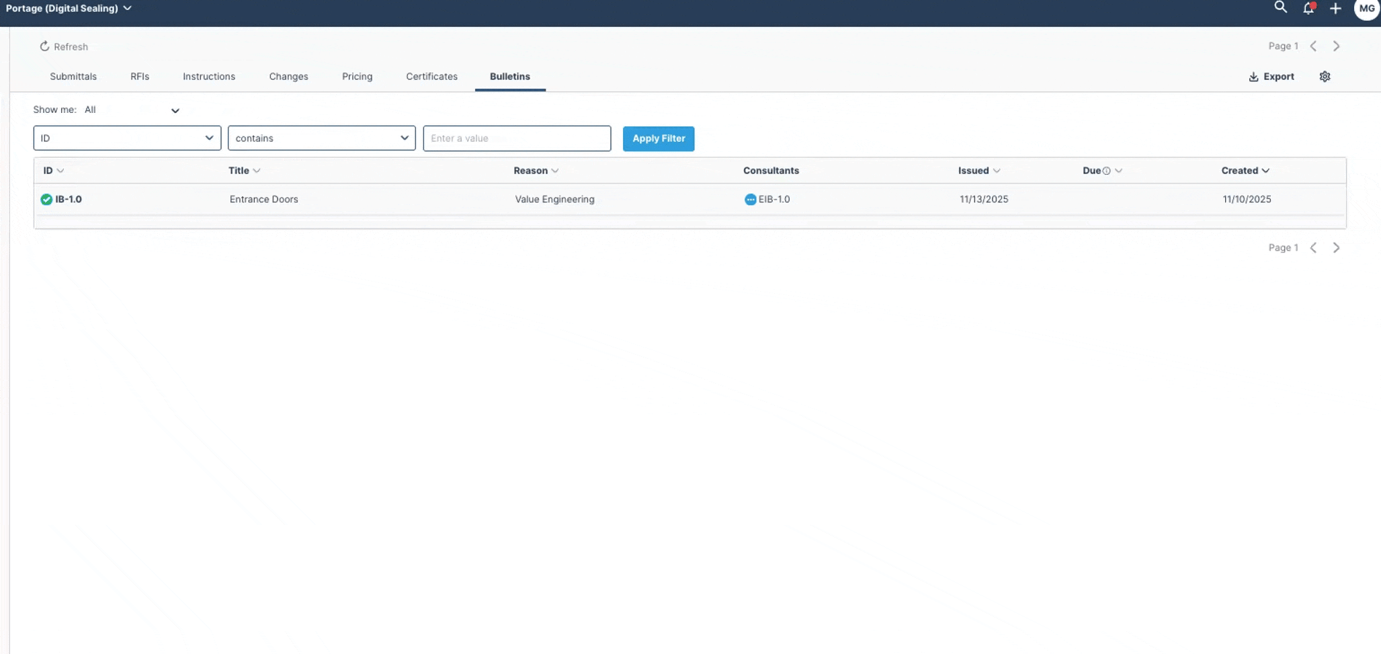The image size is (1381, 654).
Task: Select the Bulletins tab
Action: click(510, 77)
